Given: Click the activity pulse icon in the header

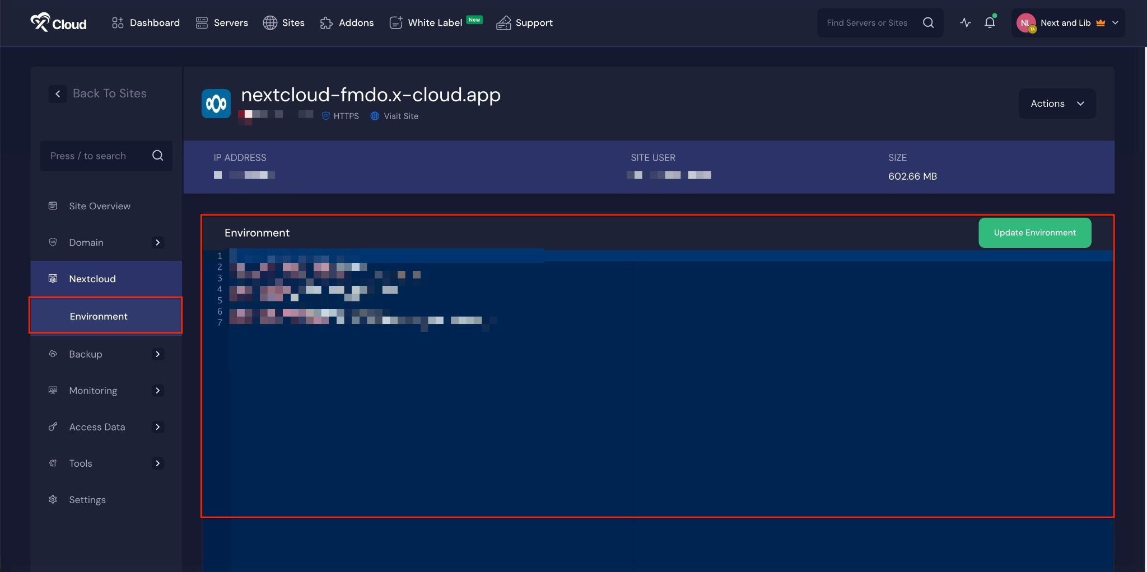Looking at the screenshot, I should coord(965,23).
